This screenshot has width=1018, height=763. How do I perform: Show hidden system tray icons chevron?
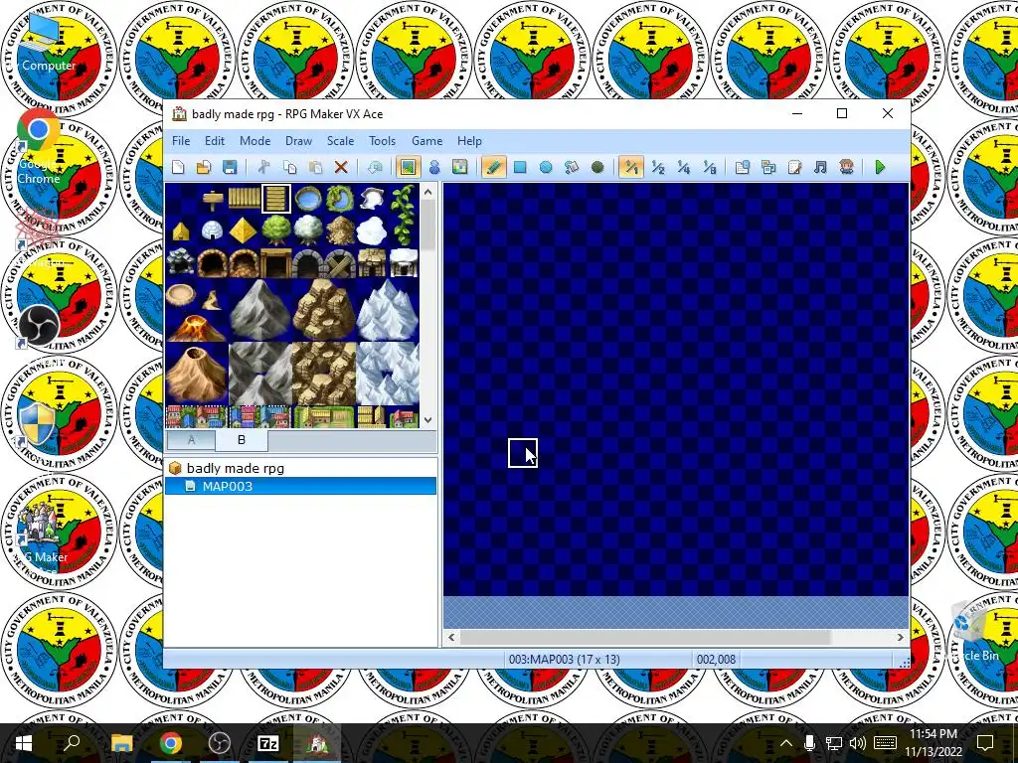click(785, 743)
